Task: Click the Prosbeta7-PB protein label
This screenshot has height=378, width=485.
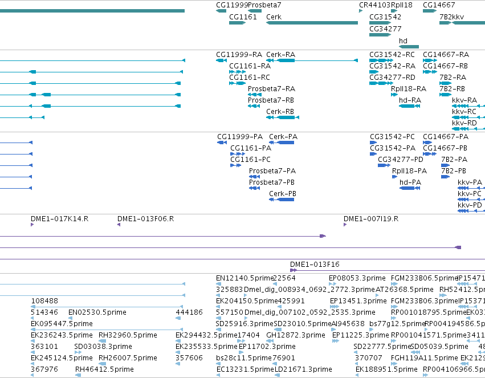Action: tap(272, 182)
